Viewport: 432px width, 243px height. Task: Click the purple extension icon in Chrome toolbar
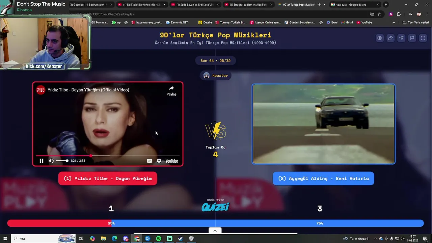[x=390, y=14]
